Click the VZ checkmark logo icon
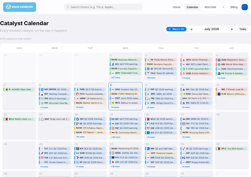251x177 pixels. (184, 148)
